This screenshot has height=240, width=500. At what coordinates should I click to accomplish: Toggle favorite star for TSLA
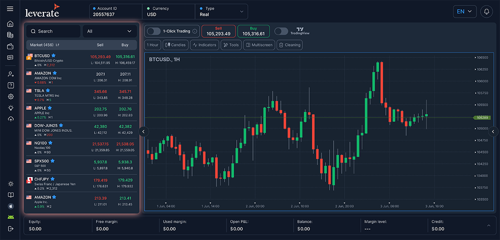point(48,90)
